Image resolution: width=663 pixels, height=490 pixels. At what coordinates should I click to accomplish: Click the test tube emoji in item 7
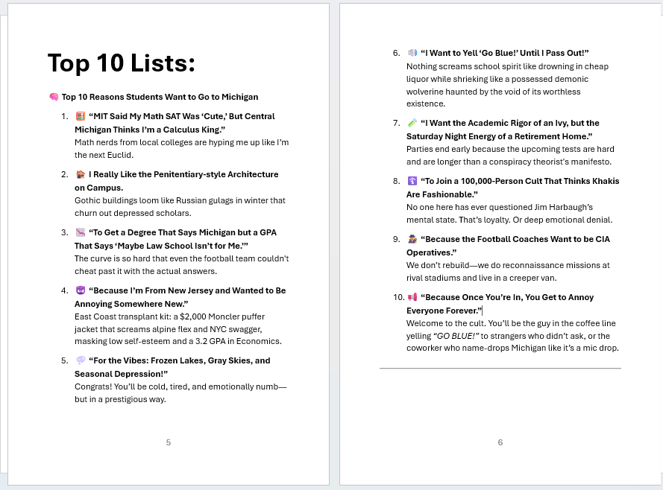click(x=412, y=123)
